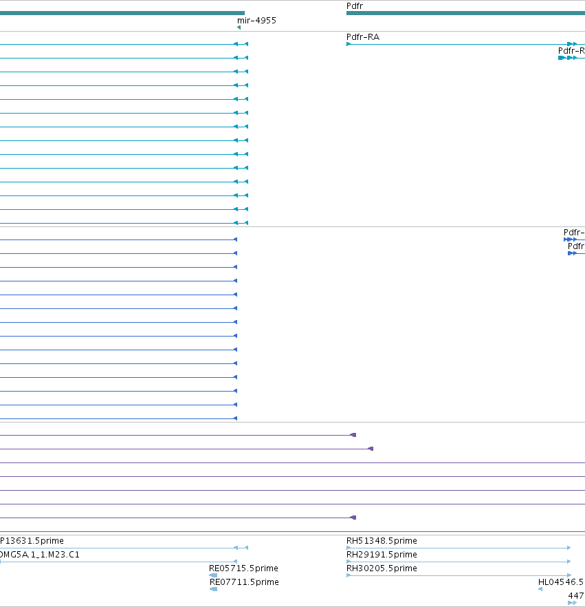Click the RH30205.5prime start arrowhead
The image size is (585, 607).
click(349, 575)
